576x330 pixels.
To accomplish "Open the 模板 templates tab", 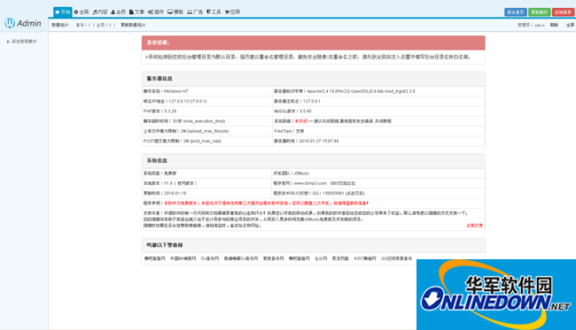I will [x=175, y=12].
